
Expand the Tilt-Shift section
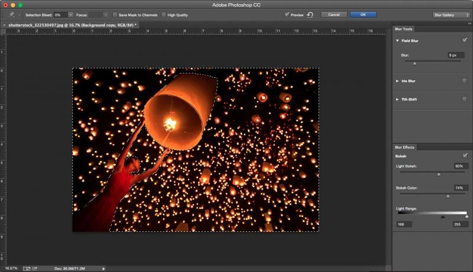tap(398, 99)
